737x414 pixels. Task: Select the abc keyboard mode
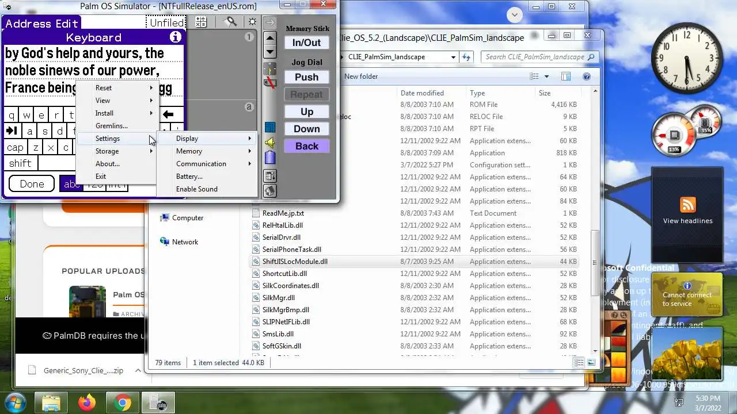click(x=71, y=184)
